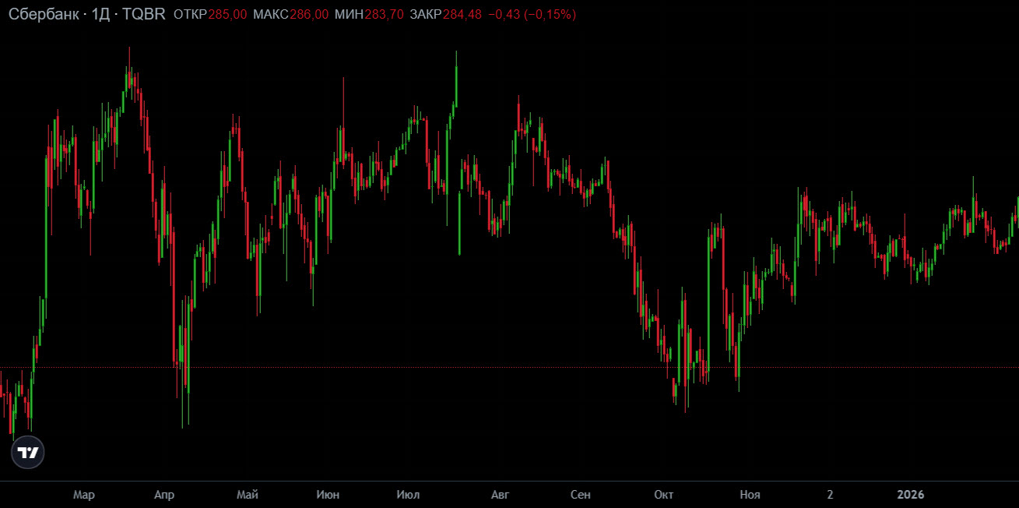This screenshot has width=1019, height=508.
Task: Click the Июн label on time axis
Action: [x=328, y=495]
